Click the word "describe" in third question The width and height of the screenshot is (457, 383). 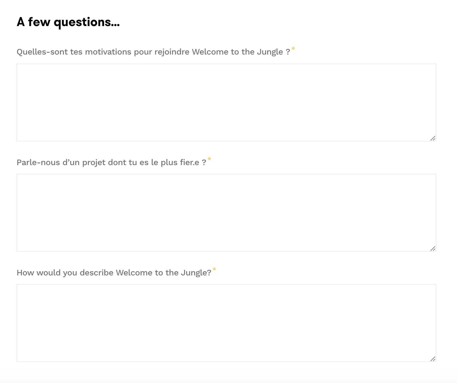[96, 273]
